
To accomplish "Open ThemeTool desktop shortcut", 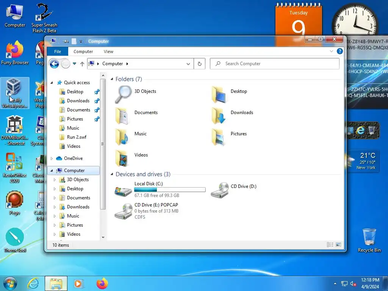I will click(x=15, y=240).
